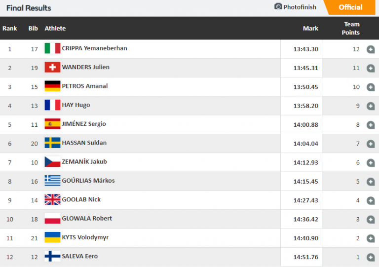The height and width of the screenshot is (267, 379).
Task: Click the French flag beside HAY
Action: (52, 105)
